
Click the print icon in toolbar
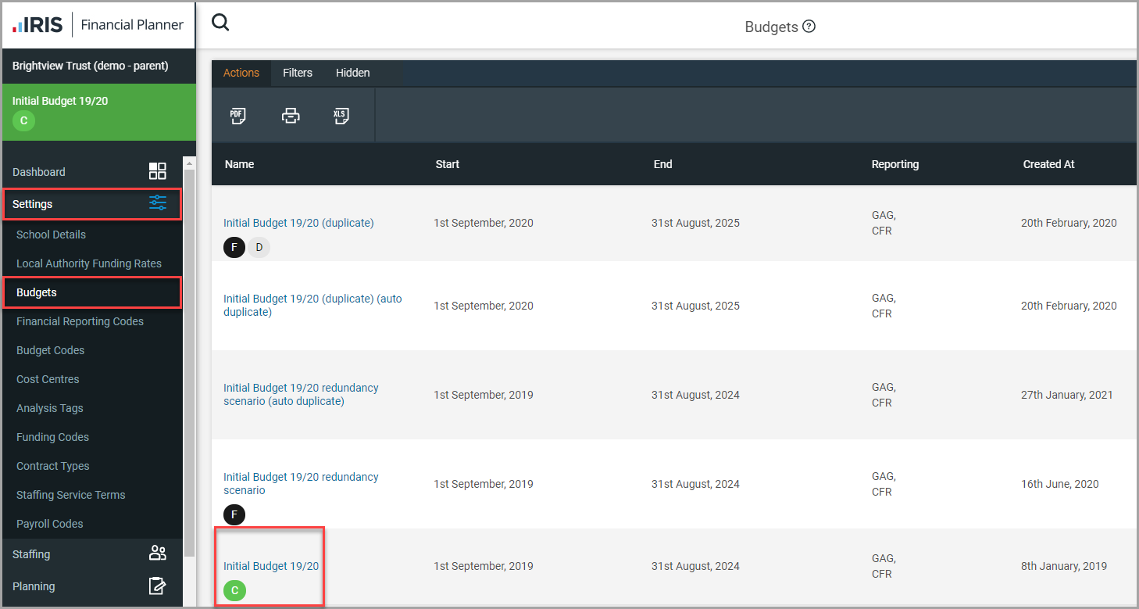291,116
